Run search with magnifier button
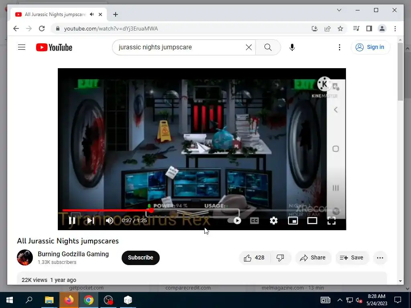This screenshot has height=308, width=411. pyautogui.click(x=268, y=47)
